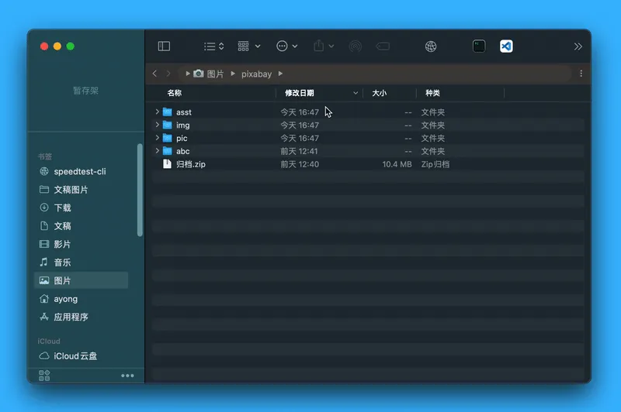Viewport: 621px width, 412px height.
Task: Open the sidebar bottom three-dots menu
Action: click(127, 376)
